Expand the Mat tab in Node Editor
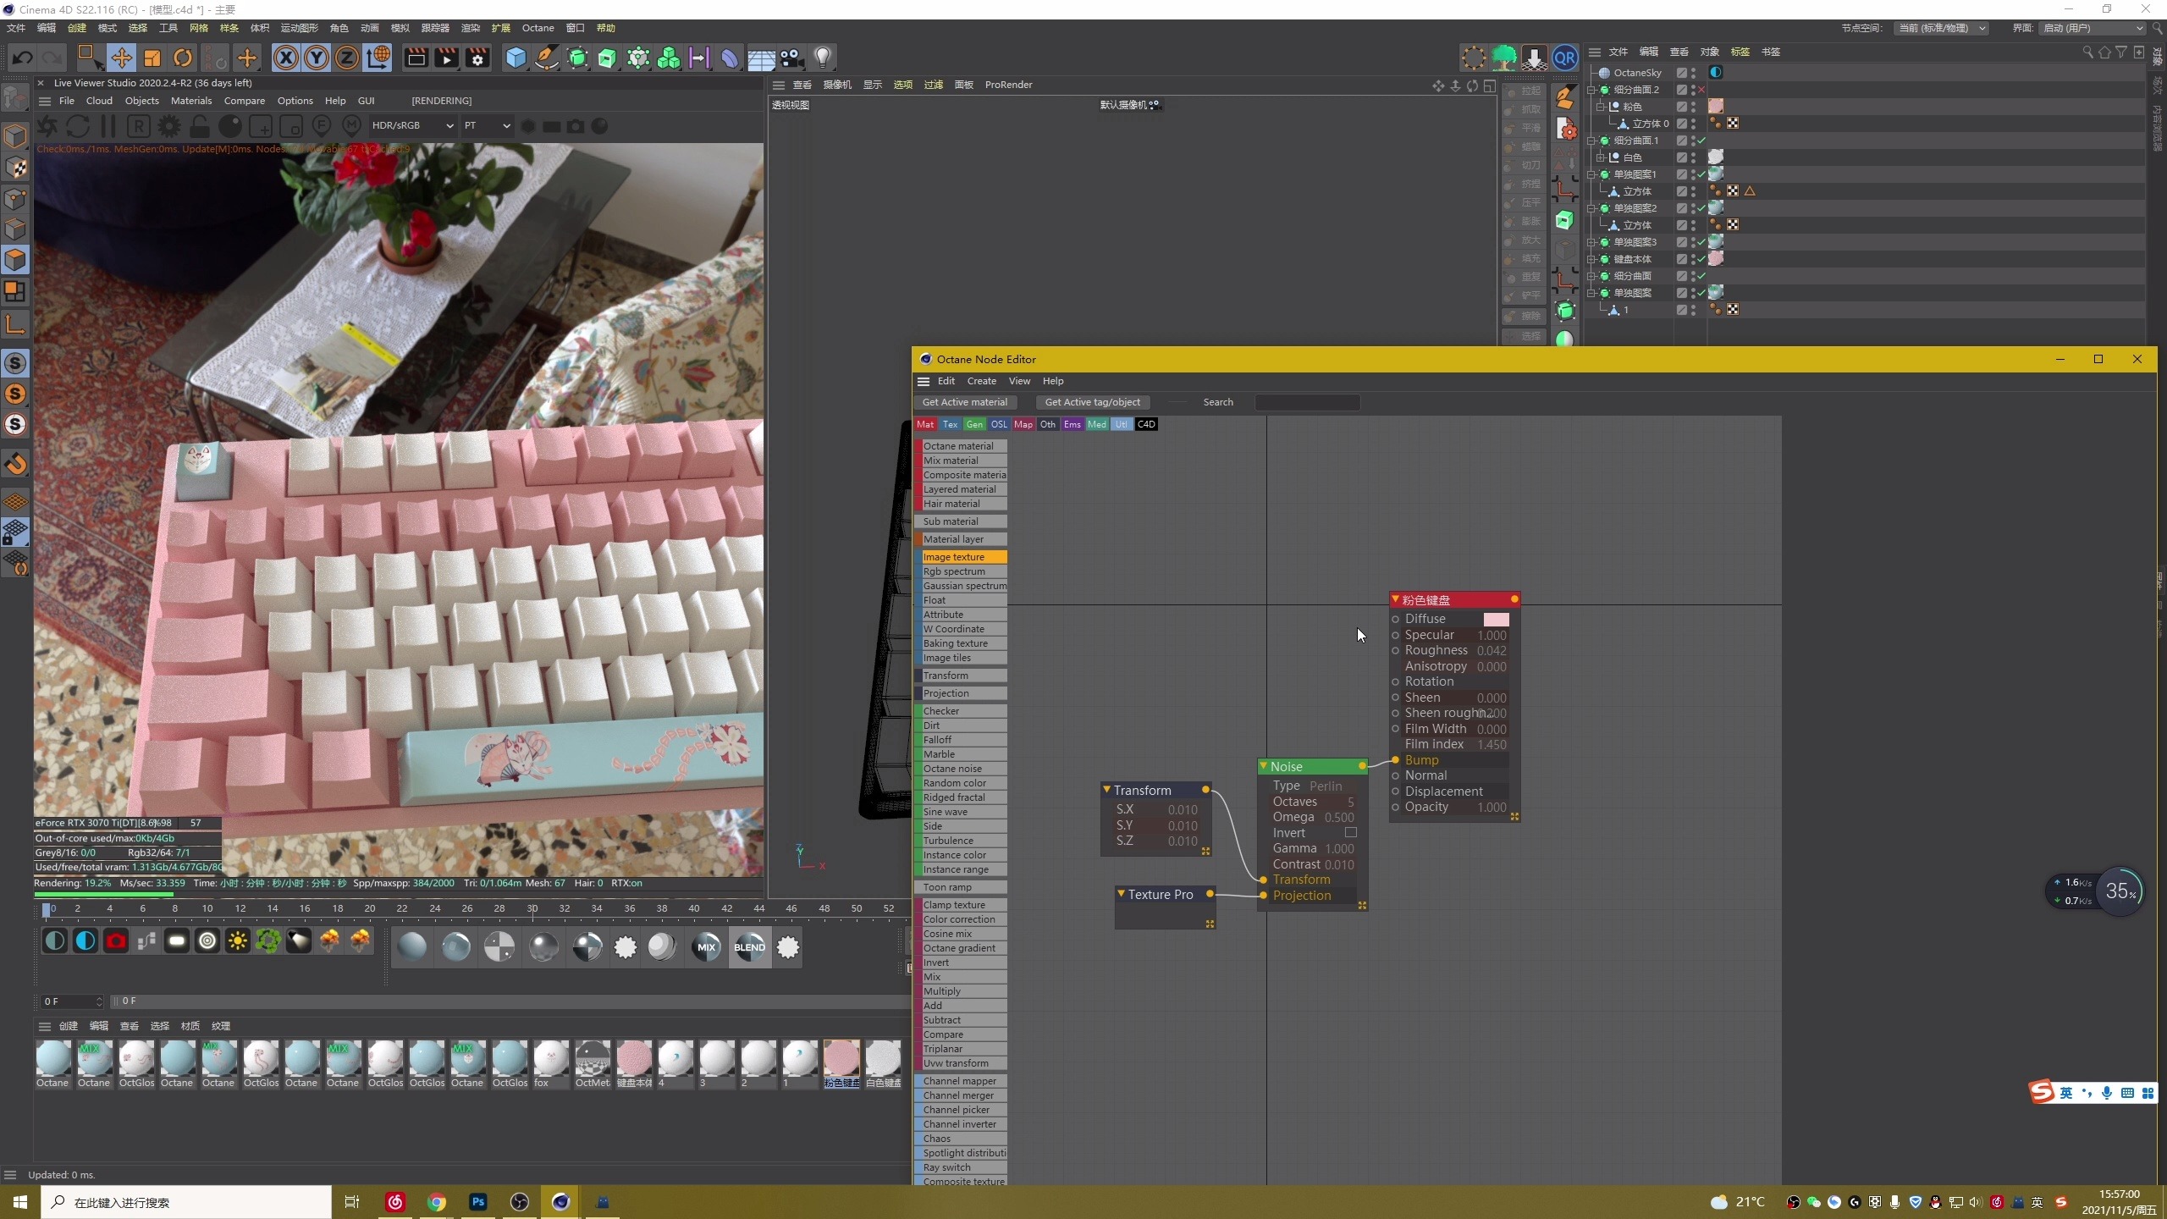Viewport: 2167px width, 1219px height. coord(926,424)
